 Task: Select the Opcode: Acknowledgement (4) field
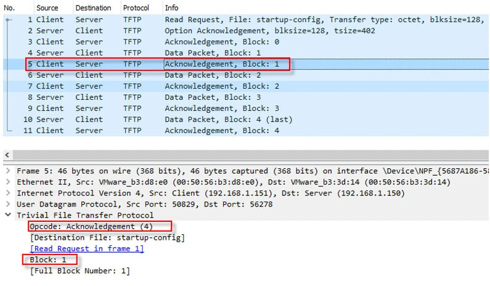coord(91,226)
